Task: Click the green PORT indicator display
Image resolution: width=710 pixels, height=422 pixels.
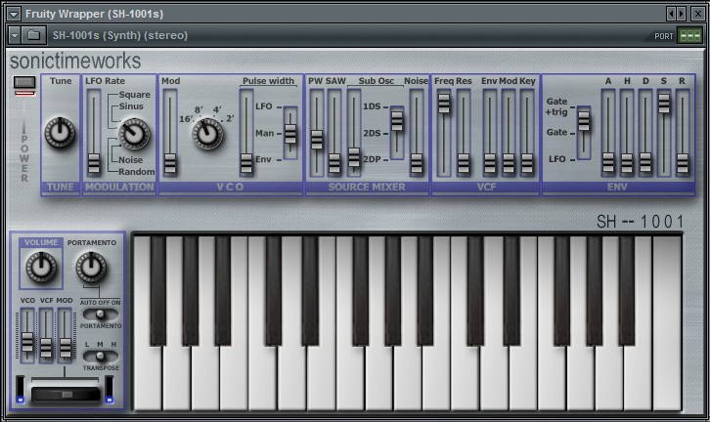Action: pyautogui.click(x=690, y=35)
